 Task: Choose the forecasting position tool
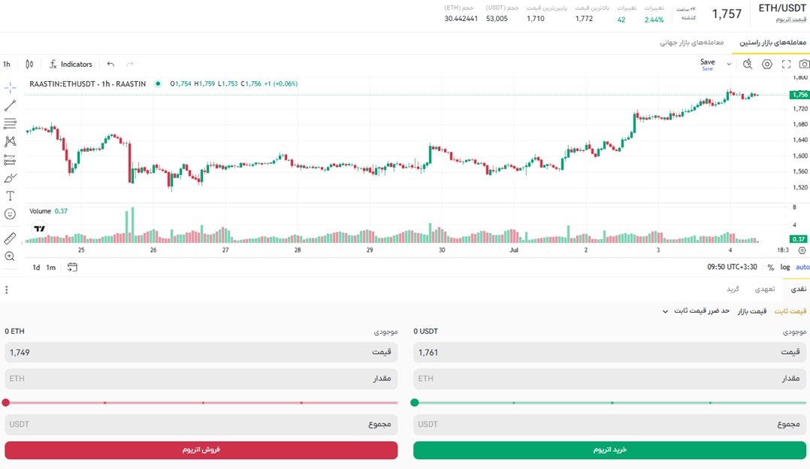pos(10,160)
